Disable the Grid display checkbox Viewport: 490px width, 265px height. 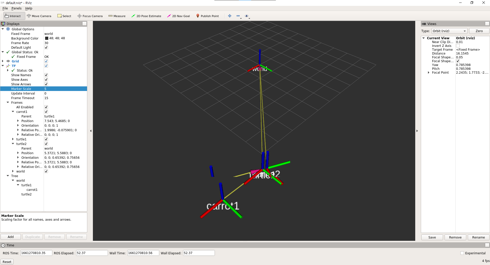pos(46,61)
